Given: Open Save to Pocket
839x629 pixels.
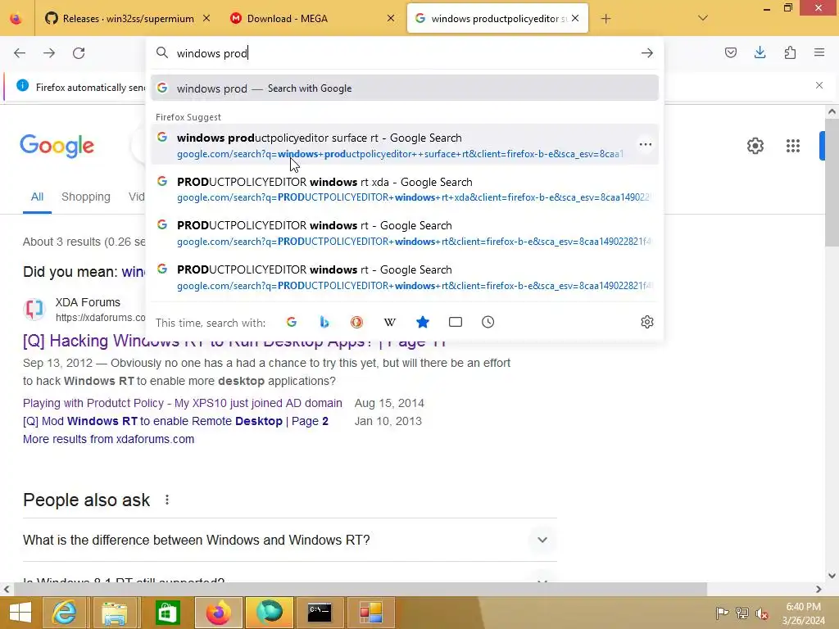Looking at the screenshot, I should (x=730, y=52).
